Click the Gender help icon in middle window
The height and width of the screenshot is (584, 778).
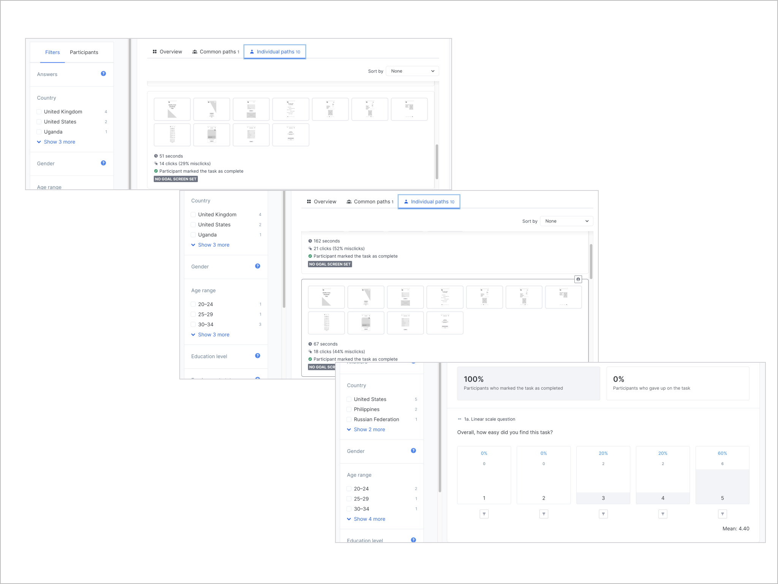point(258,266)
